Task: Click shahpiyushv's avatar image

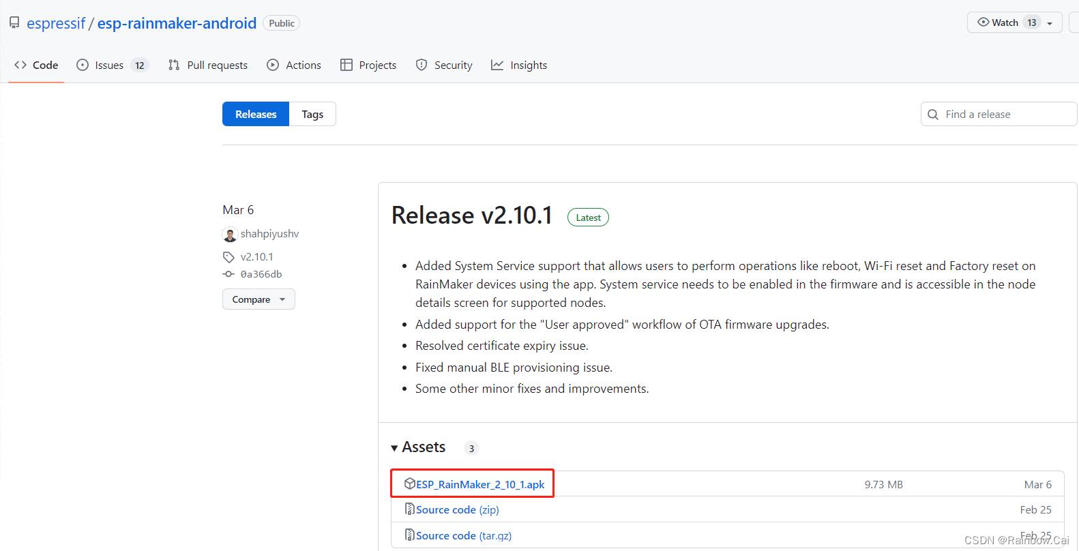Action: (x=230, y=235)
